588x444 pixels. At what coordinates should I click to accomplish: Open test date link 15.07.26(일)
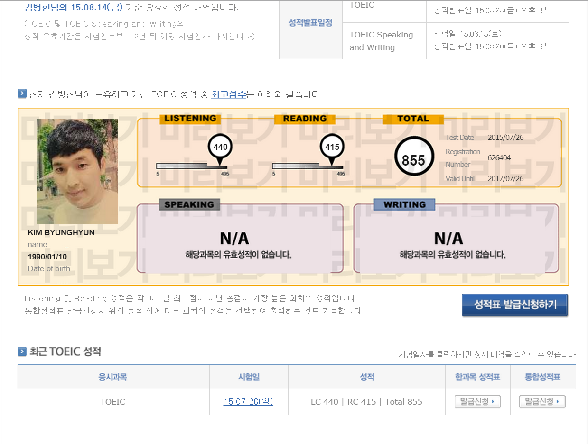click(248, 402)
